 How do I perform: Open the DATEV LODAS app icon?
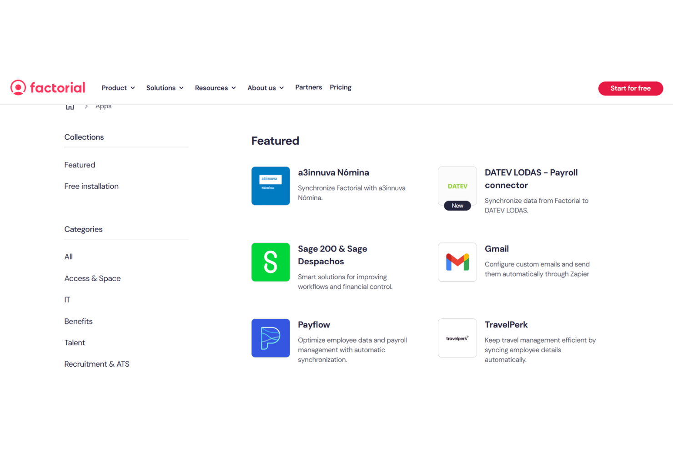point(457,186)
